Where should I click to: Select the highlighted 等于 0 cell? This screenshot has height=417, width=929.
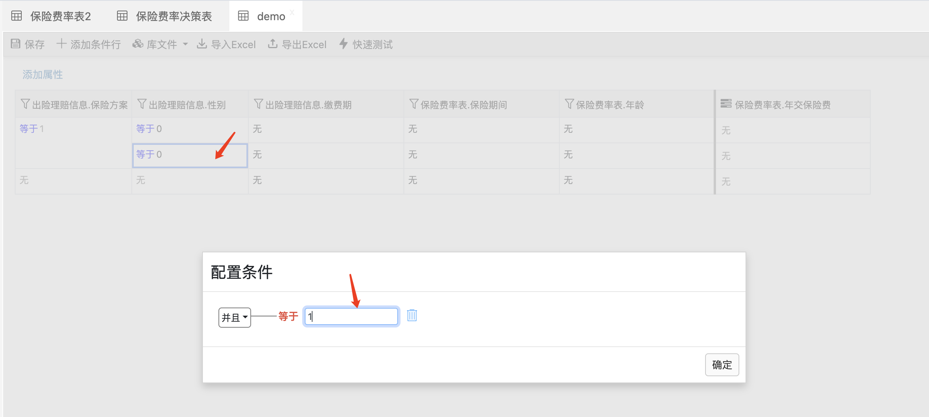pos(190,155)
